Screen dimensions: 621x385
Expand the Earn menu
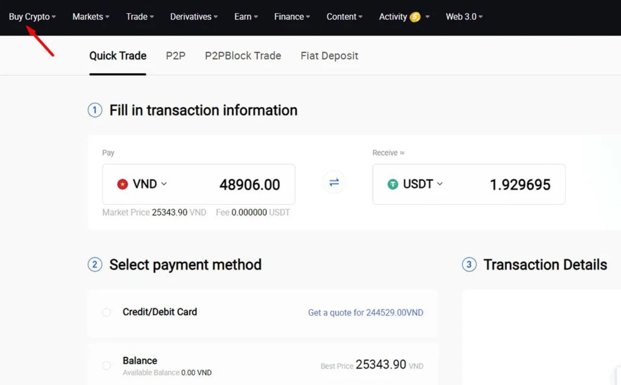[x=246, y=16]
